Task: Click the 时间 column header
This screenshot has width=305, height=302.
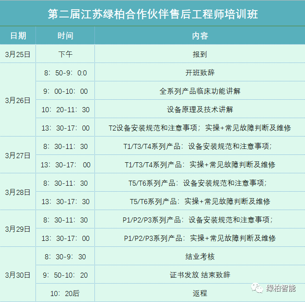Action: 65,35
